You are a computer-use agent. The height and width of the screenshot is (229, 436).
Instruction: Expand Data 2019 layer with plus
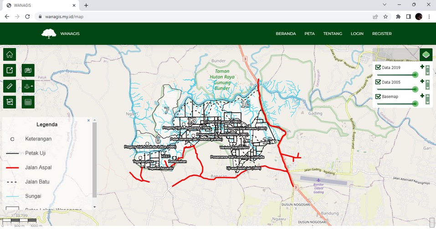click(422, 67)
